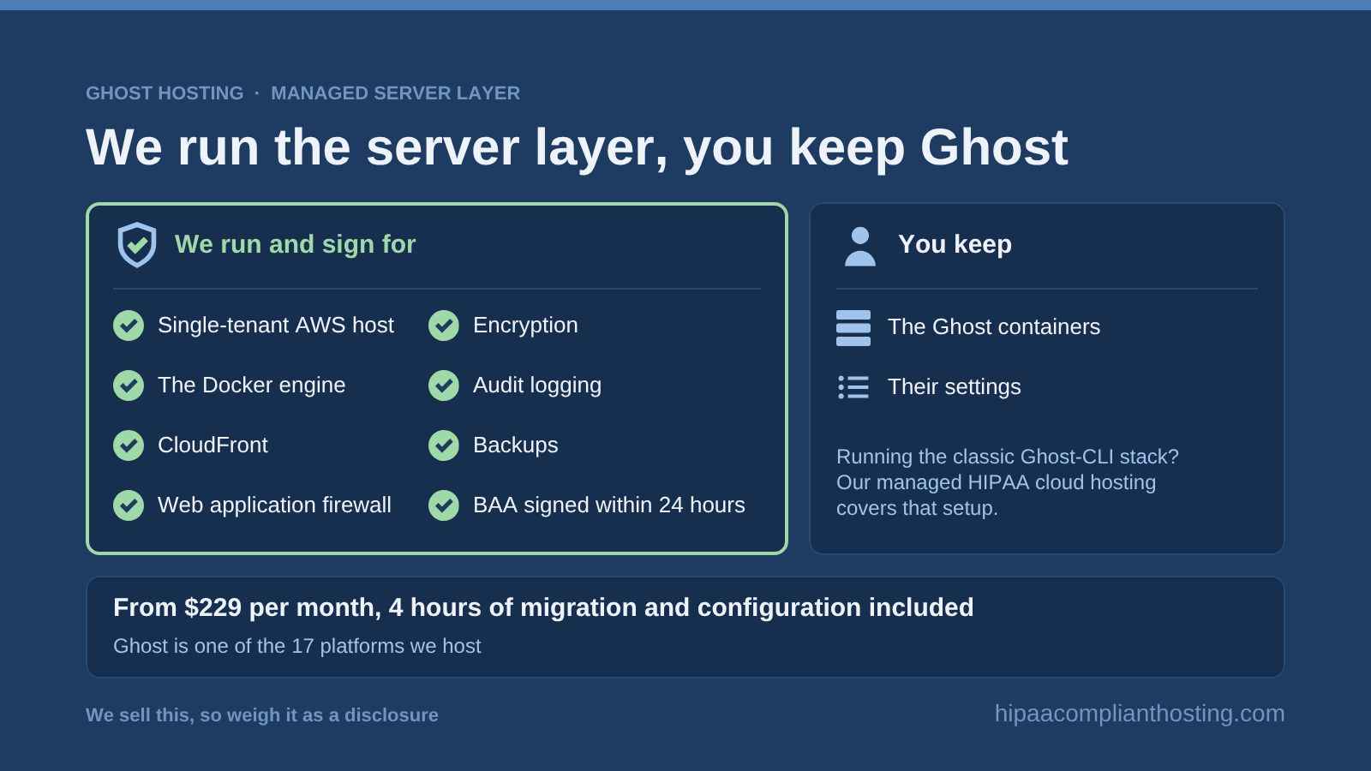Click the check icon for BAA signed
Screen dimensions: 1371x771
pos(444,505)
